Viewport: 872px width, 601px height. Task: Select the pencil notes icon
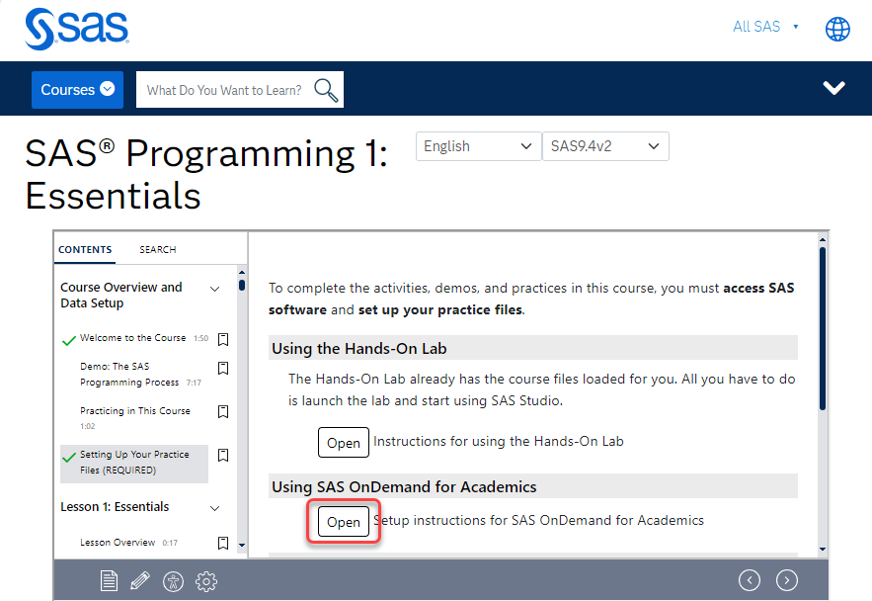(140, 580)
